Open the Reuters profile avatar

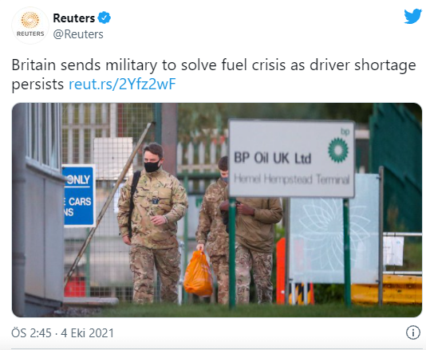click(30, 26)
